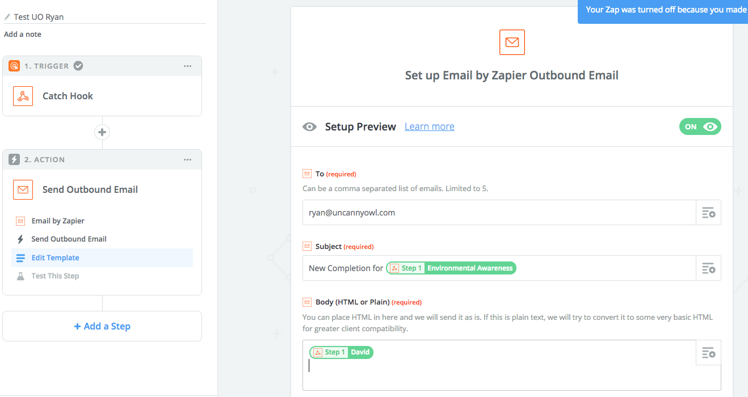Viewport: 748px width, 397px height.
Task: Click the envelope icon beside Send Outbound Email
Action: point(23,189)
